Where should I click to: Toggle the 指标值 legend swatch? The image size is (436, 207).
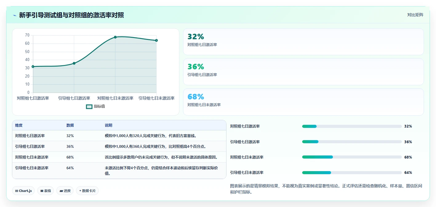click(x=89, y=106)
